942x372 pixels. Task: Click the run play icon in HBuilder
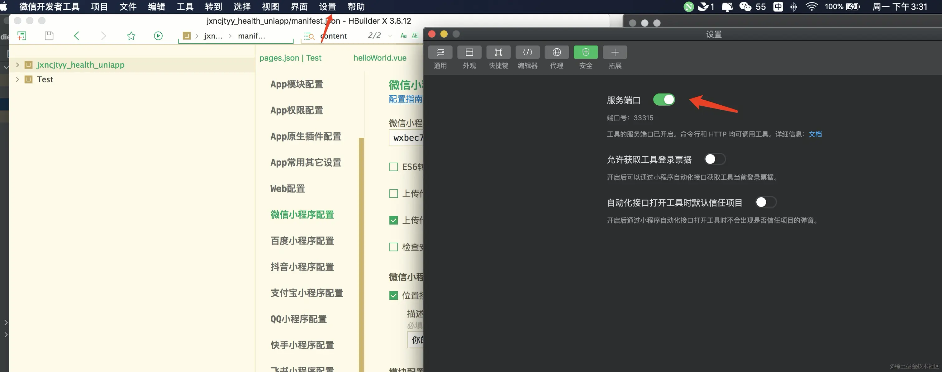click(x=158, y=36)
